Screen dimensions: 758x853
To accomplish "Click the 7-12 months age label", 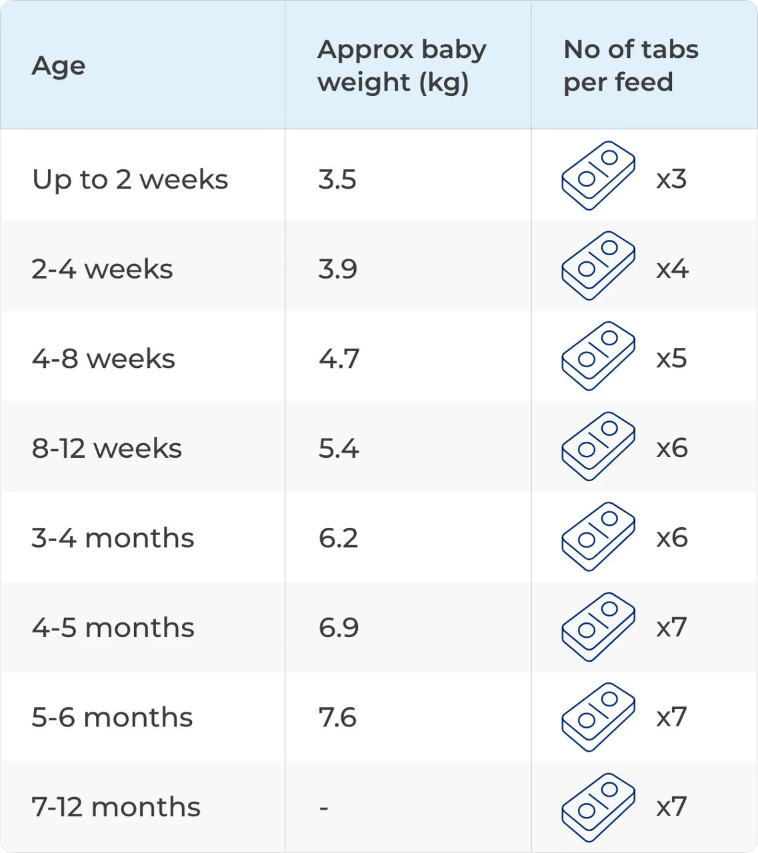I will pyautogui.click(x=116, y=808).
